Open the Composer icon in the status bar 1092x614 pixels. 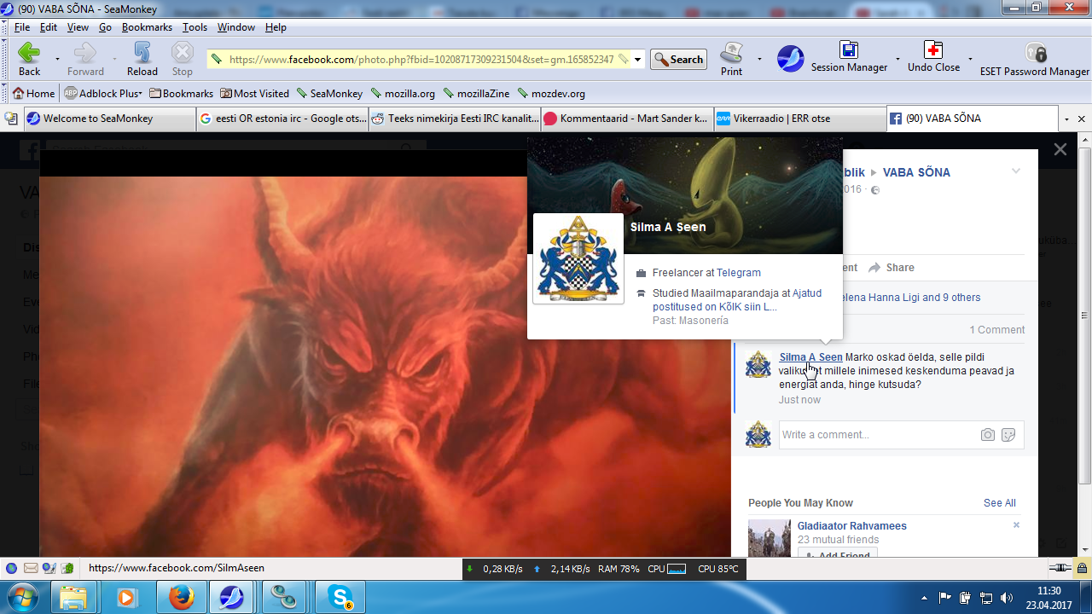(49, 568)
